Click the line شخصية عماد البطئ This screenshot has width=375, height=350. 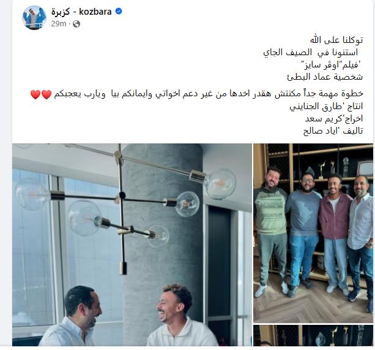tap(325, 77)
